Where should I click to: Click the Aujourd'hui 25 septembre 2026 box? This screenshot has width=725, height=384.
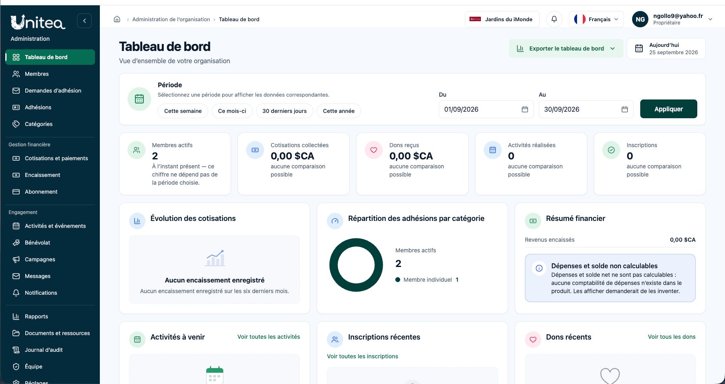click(666, 49)
